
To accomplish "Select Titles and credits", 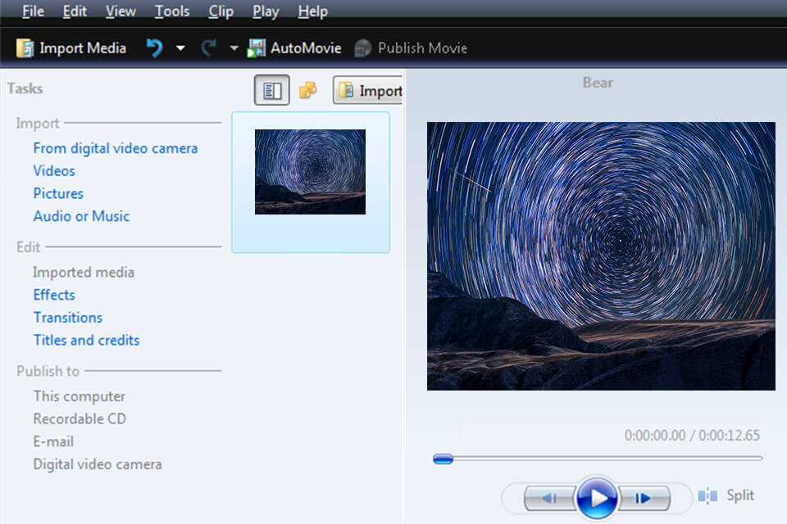I will point(86,340).
